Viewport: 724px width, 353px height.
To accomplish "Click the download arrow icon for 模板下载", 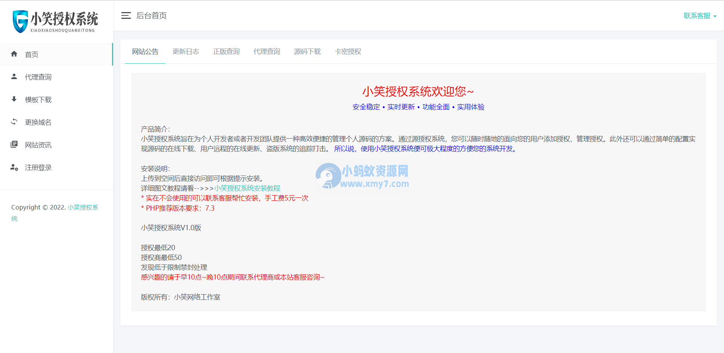I will (x=14, y=99).
